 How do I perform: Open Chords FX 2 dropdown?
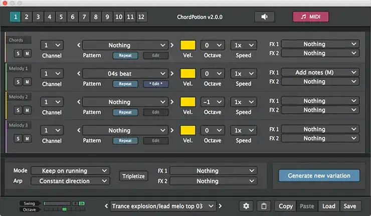[x=320, y=53]
